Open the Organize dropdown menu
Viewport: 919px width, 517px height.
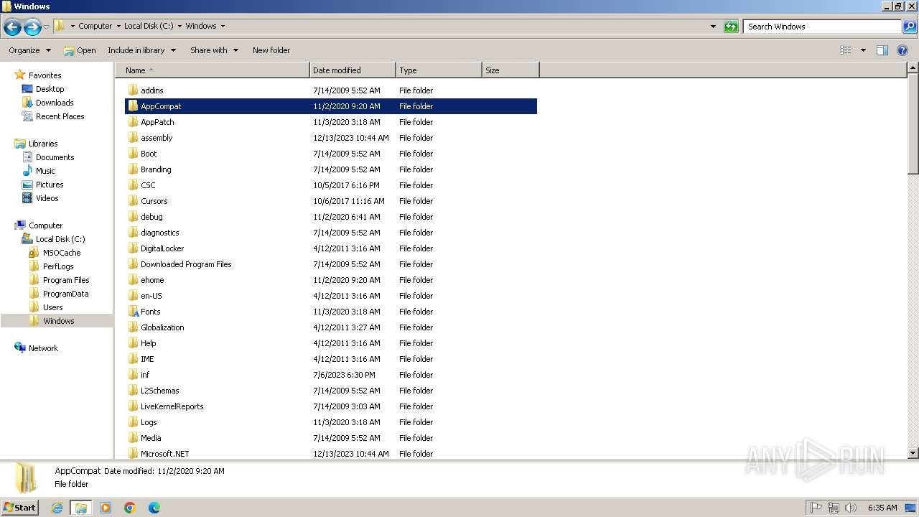tap(29, 50)
